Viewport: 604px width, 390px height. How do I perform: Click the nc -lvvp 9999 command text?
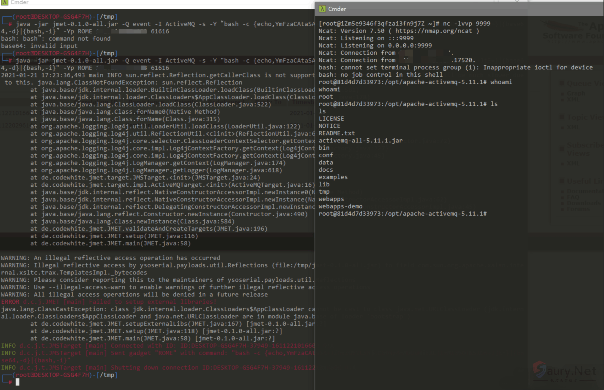click(x=467, y=24)
